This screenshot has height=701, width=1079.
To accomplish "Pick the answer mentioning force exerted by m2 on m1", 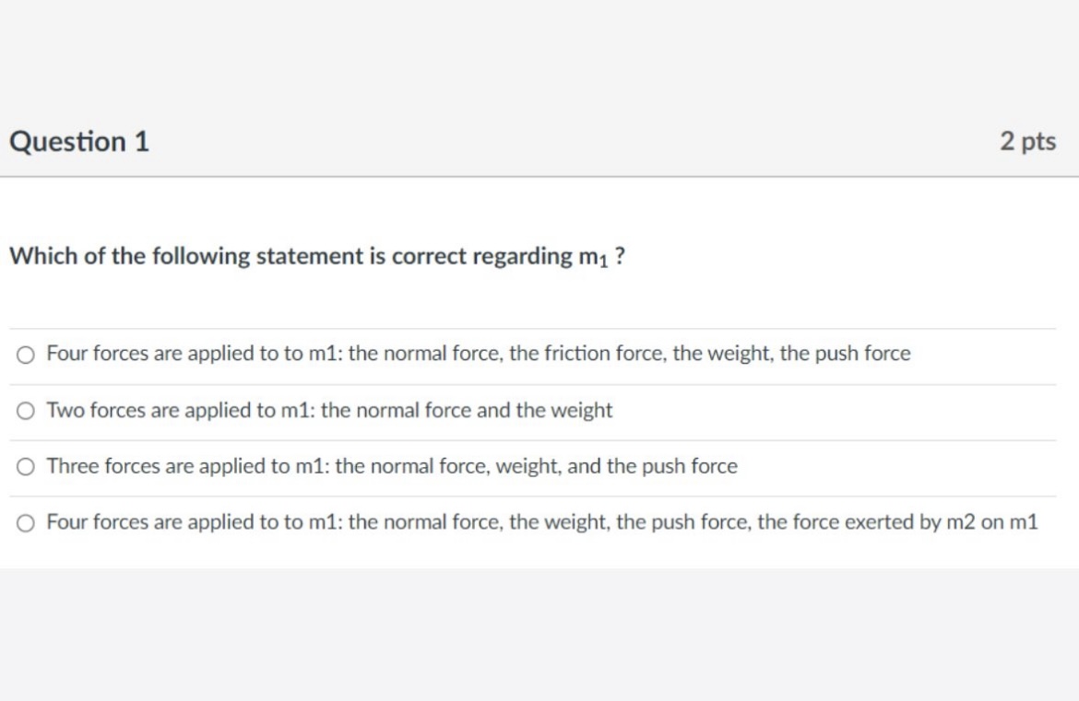I will [24, 522].
